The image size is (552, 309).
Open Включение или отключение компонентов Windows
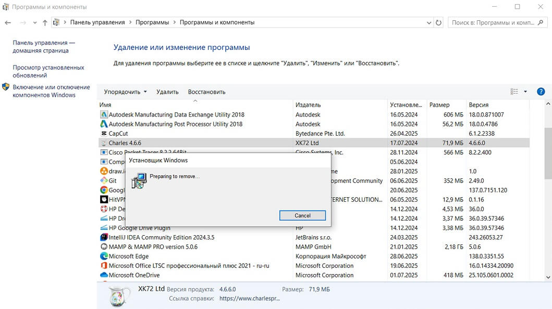(51, 91)
